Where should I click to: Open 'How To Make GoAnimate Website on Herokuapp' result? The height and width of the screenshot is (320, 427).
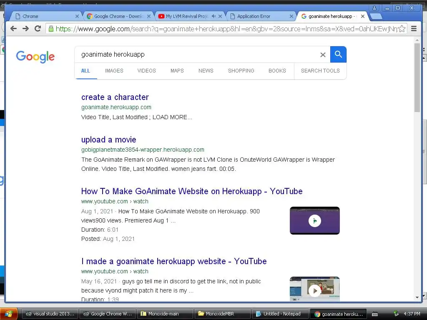pyautogui.click(x=192, y=191)
